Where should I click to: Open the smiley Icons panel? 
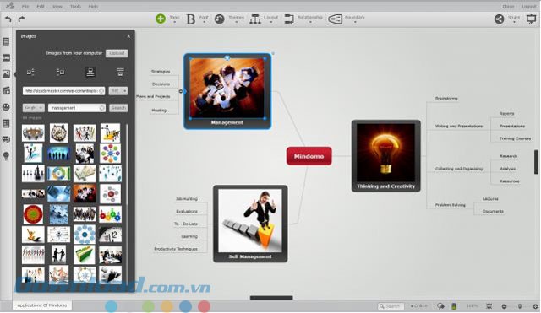coord(6,107)
